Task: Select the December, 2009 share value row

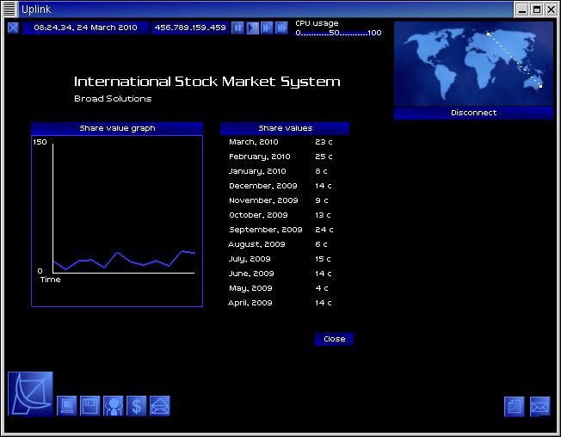Action: point(280,186)
